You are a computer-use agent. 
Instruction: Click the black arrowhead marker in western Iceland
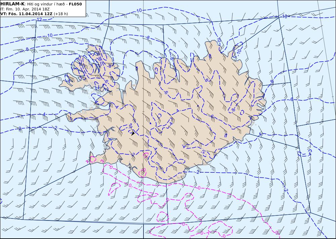click(133, 133)
